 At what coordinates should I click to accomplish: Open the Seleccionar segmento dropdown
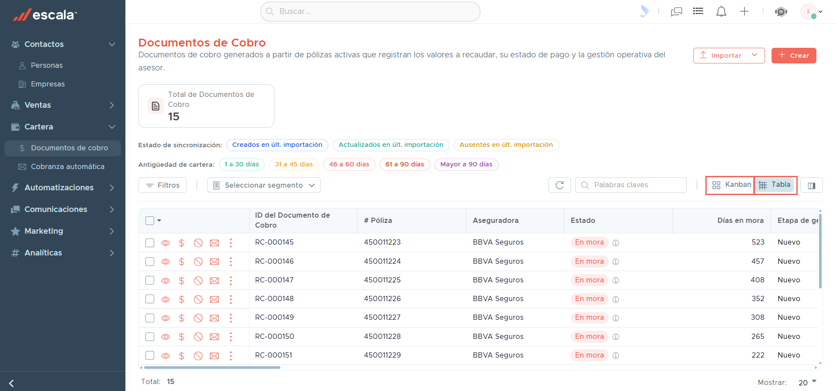point(264,185)
